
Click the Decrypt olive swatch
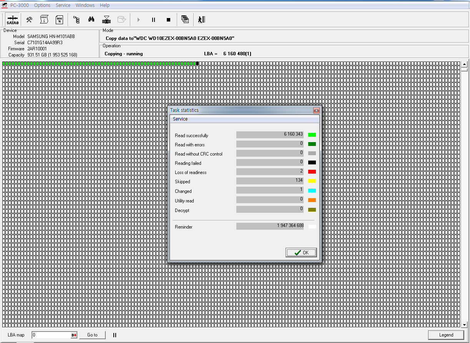pyautogui.click(x=312, y=210)
